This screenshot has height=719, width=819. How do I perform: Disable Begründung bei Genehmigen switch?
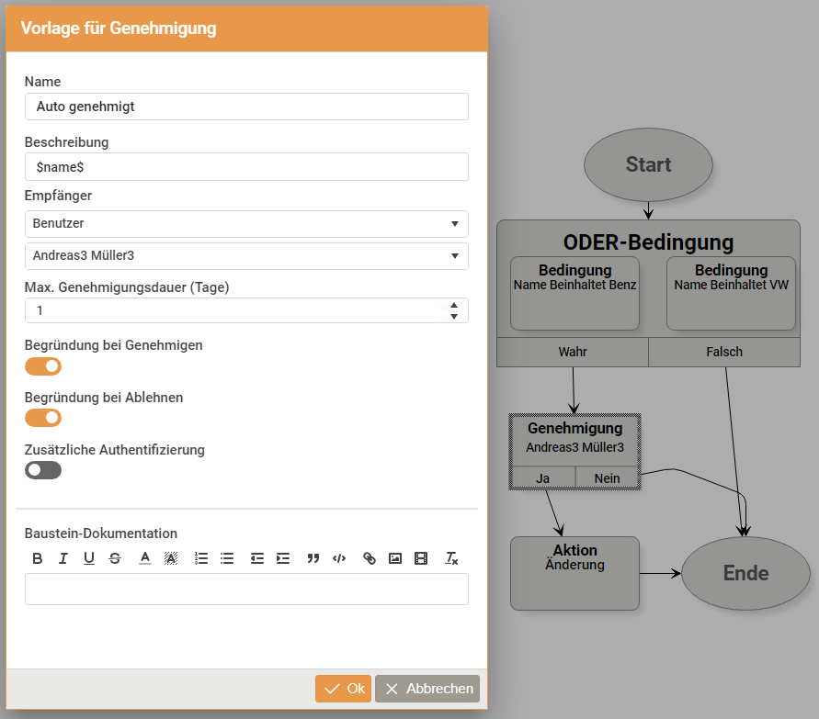(43, 366)
